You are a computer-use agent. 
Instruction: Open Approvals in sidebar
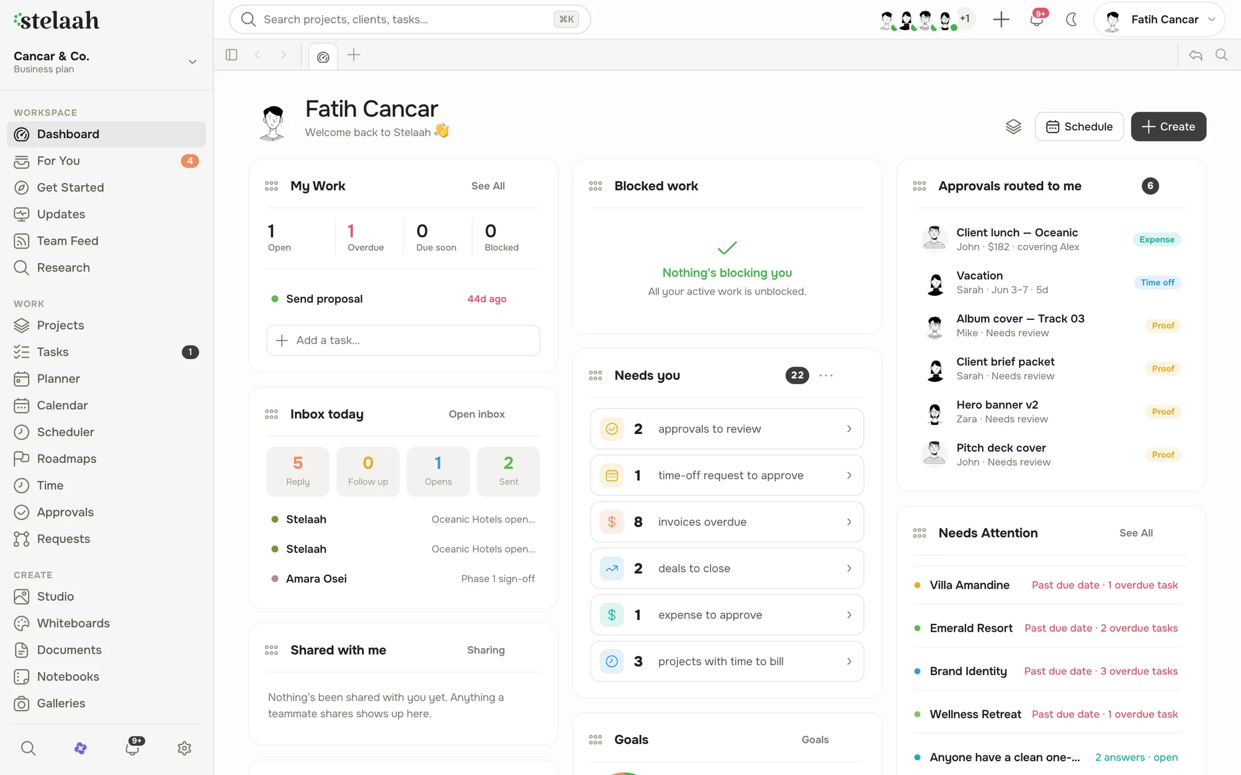106,512
